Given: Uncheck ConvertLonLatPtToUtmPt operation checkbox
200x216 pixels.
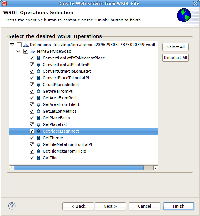Looking at the screenshot, I should pos(32,65).
